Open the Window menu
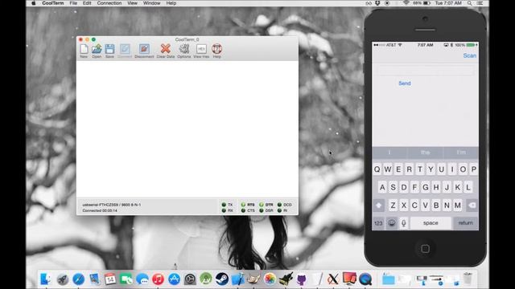 coord(152,3)
